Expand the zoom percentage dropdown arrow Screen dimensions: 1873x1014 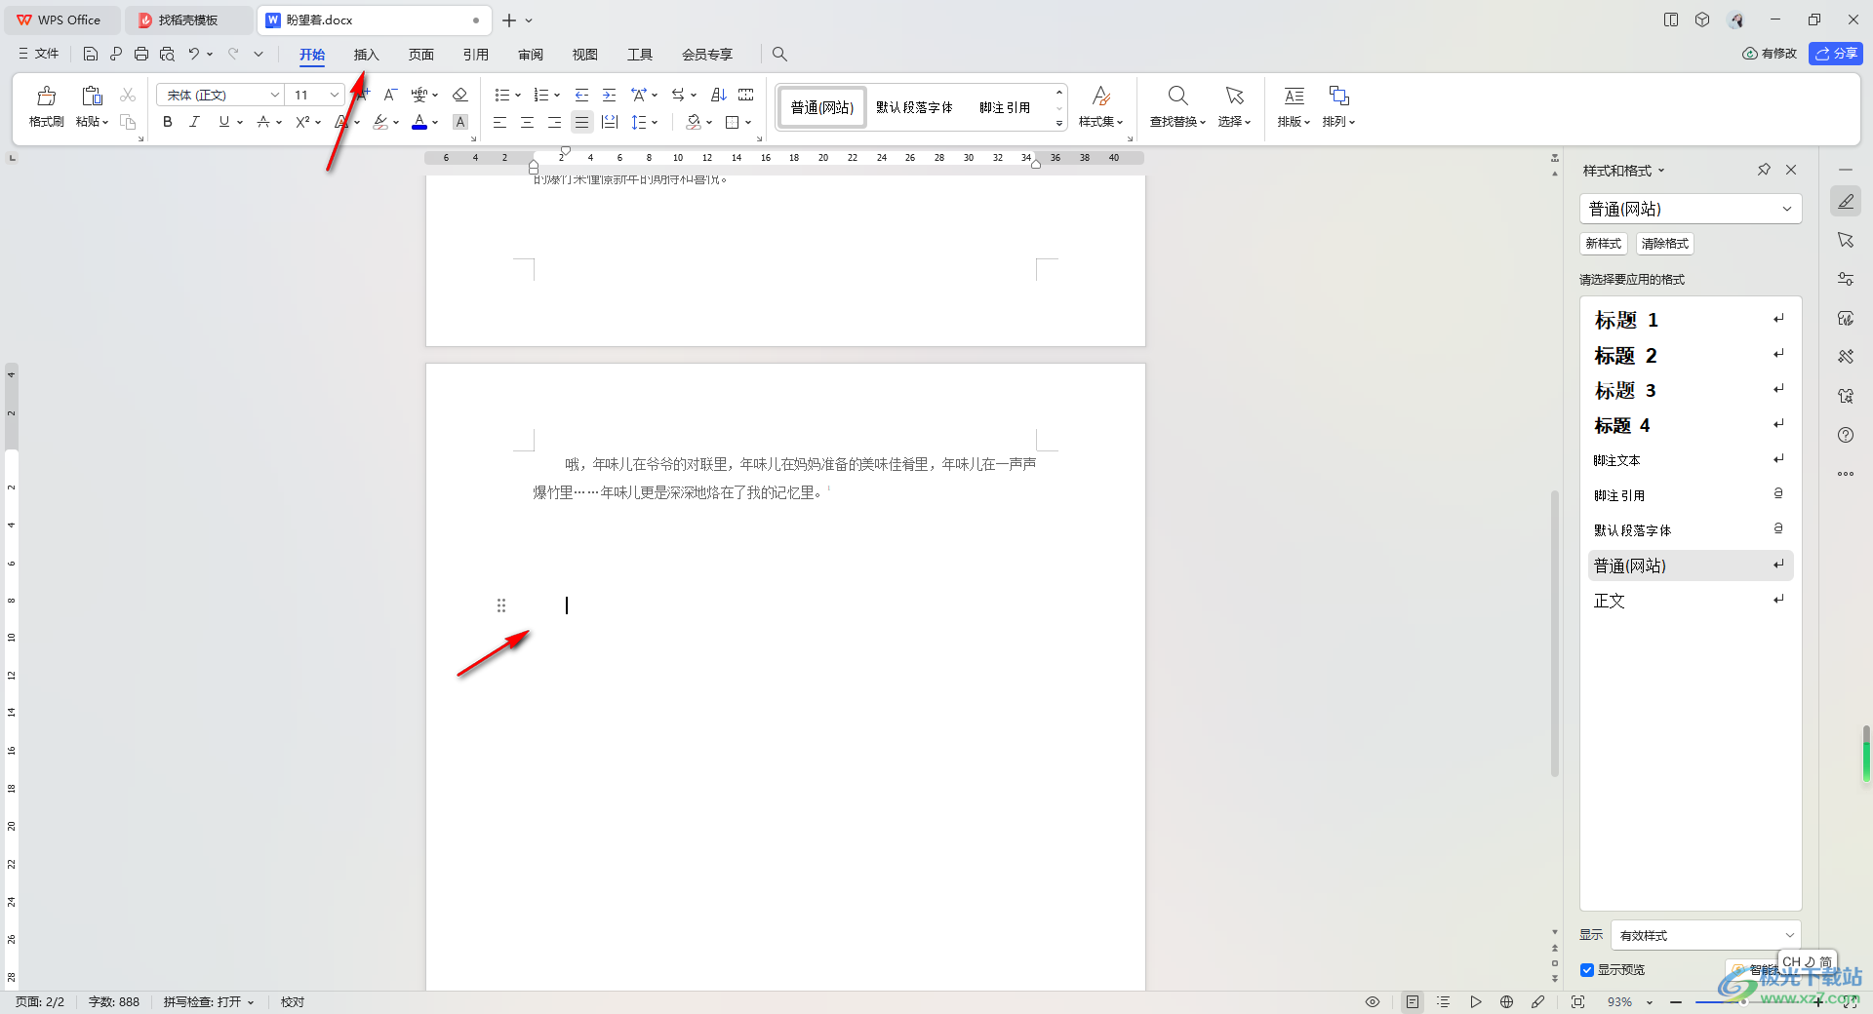[x=1650, y=1002]
